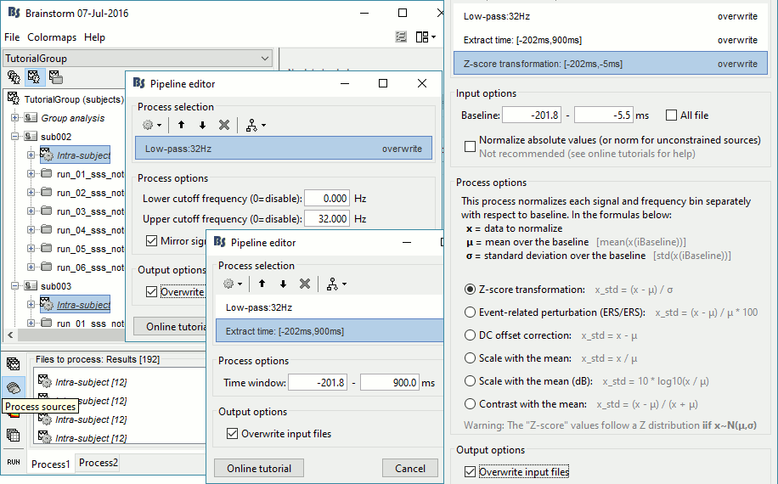Select the TutorialGroup (subjects) root node

pyautogui.click(x=74, y=99)
